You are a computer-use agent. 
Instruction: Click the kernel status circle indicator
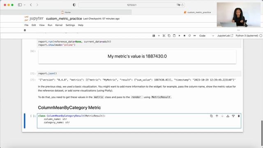pos(261,36)
